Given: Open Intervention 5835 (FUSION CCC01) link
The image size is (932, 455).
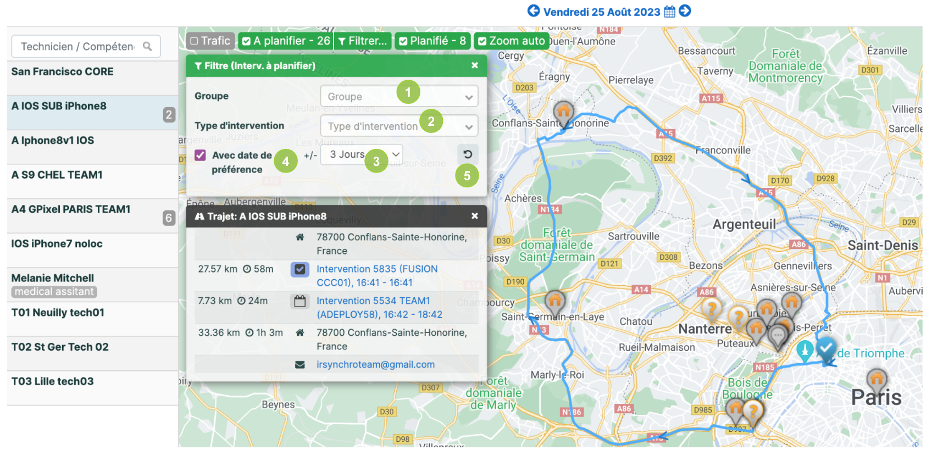Looking at the screenshot, I should (x=377, y=276).
